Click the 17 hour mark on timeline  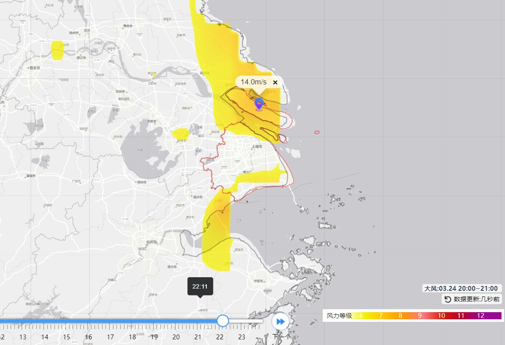click(x=110, y=337)
